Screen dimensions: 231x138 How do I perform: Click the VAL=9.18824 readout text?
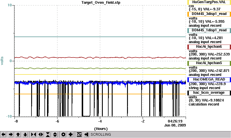point(213,100)
